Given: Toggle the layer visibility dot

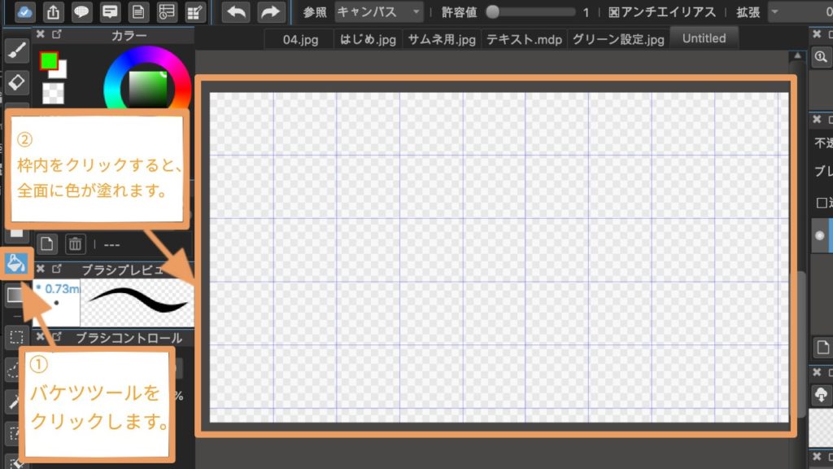Looking at the screenshot, I should pos(819,234).
